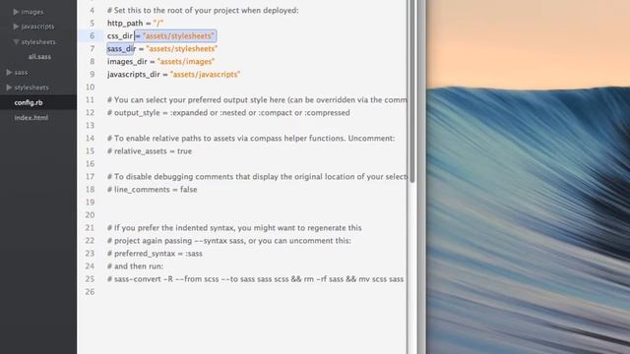Click the "assets/javascripts" string value
Screen dimensions: 630x354
point(206,75)
